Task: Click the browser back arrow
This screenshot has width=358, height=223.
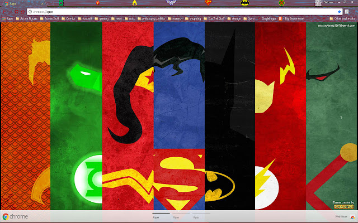Action: tap(4, 12)
